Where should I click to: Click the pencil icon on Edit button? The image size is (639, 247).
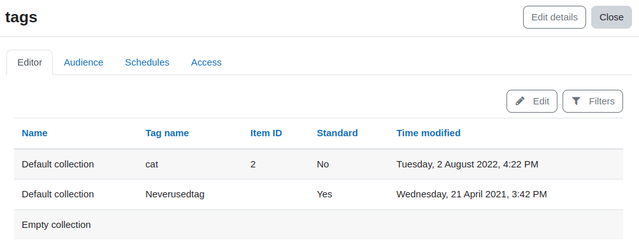(520, 101)
